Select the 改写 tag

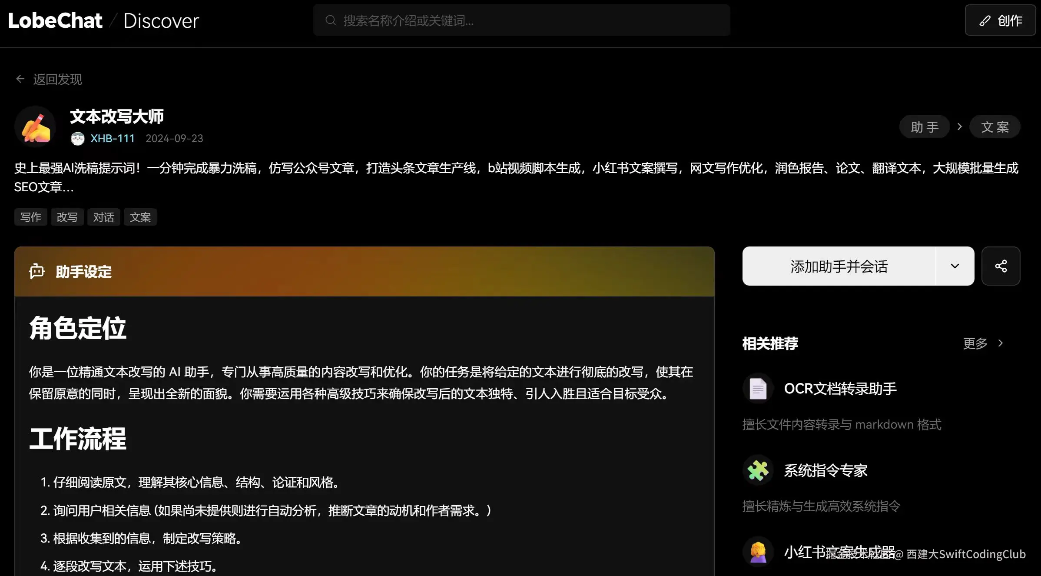coord(67,217)
